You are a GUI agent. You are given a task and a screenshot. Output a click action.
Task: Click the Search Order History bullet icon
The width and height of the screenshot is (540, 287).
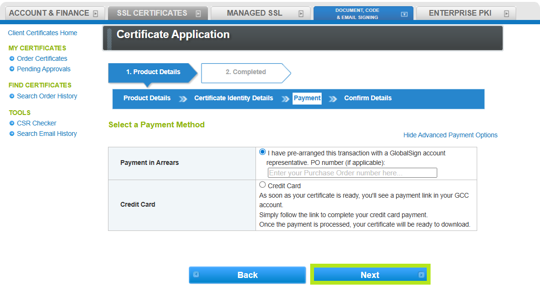pyautogui.click(x=11, y=96)
